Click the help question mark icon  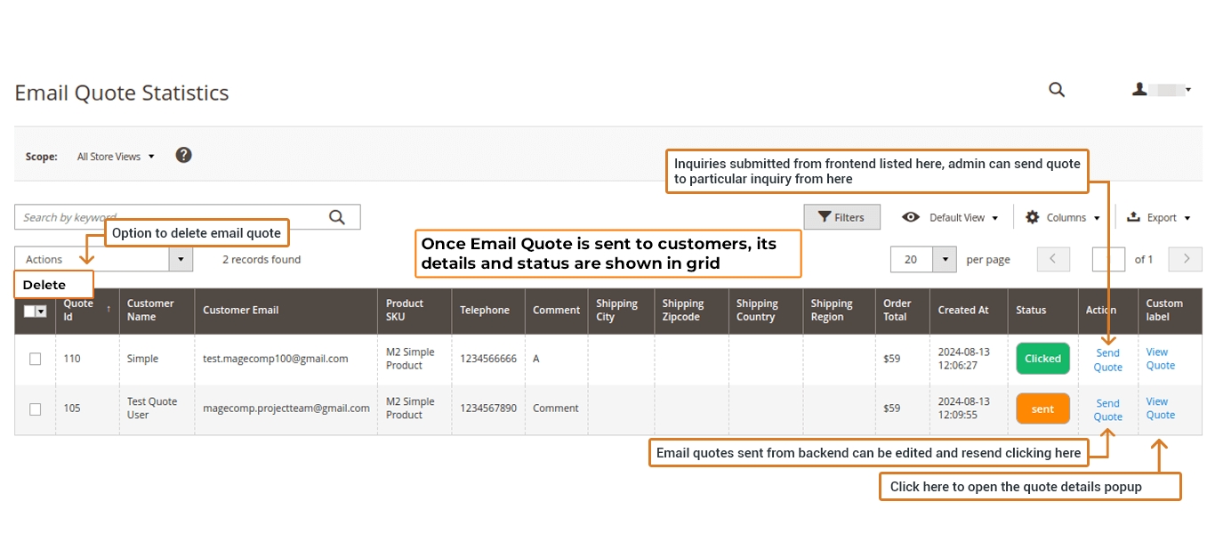183,155
